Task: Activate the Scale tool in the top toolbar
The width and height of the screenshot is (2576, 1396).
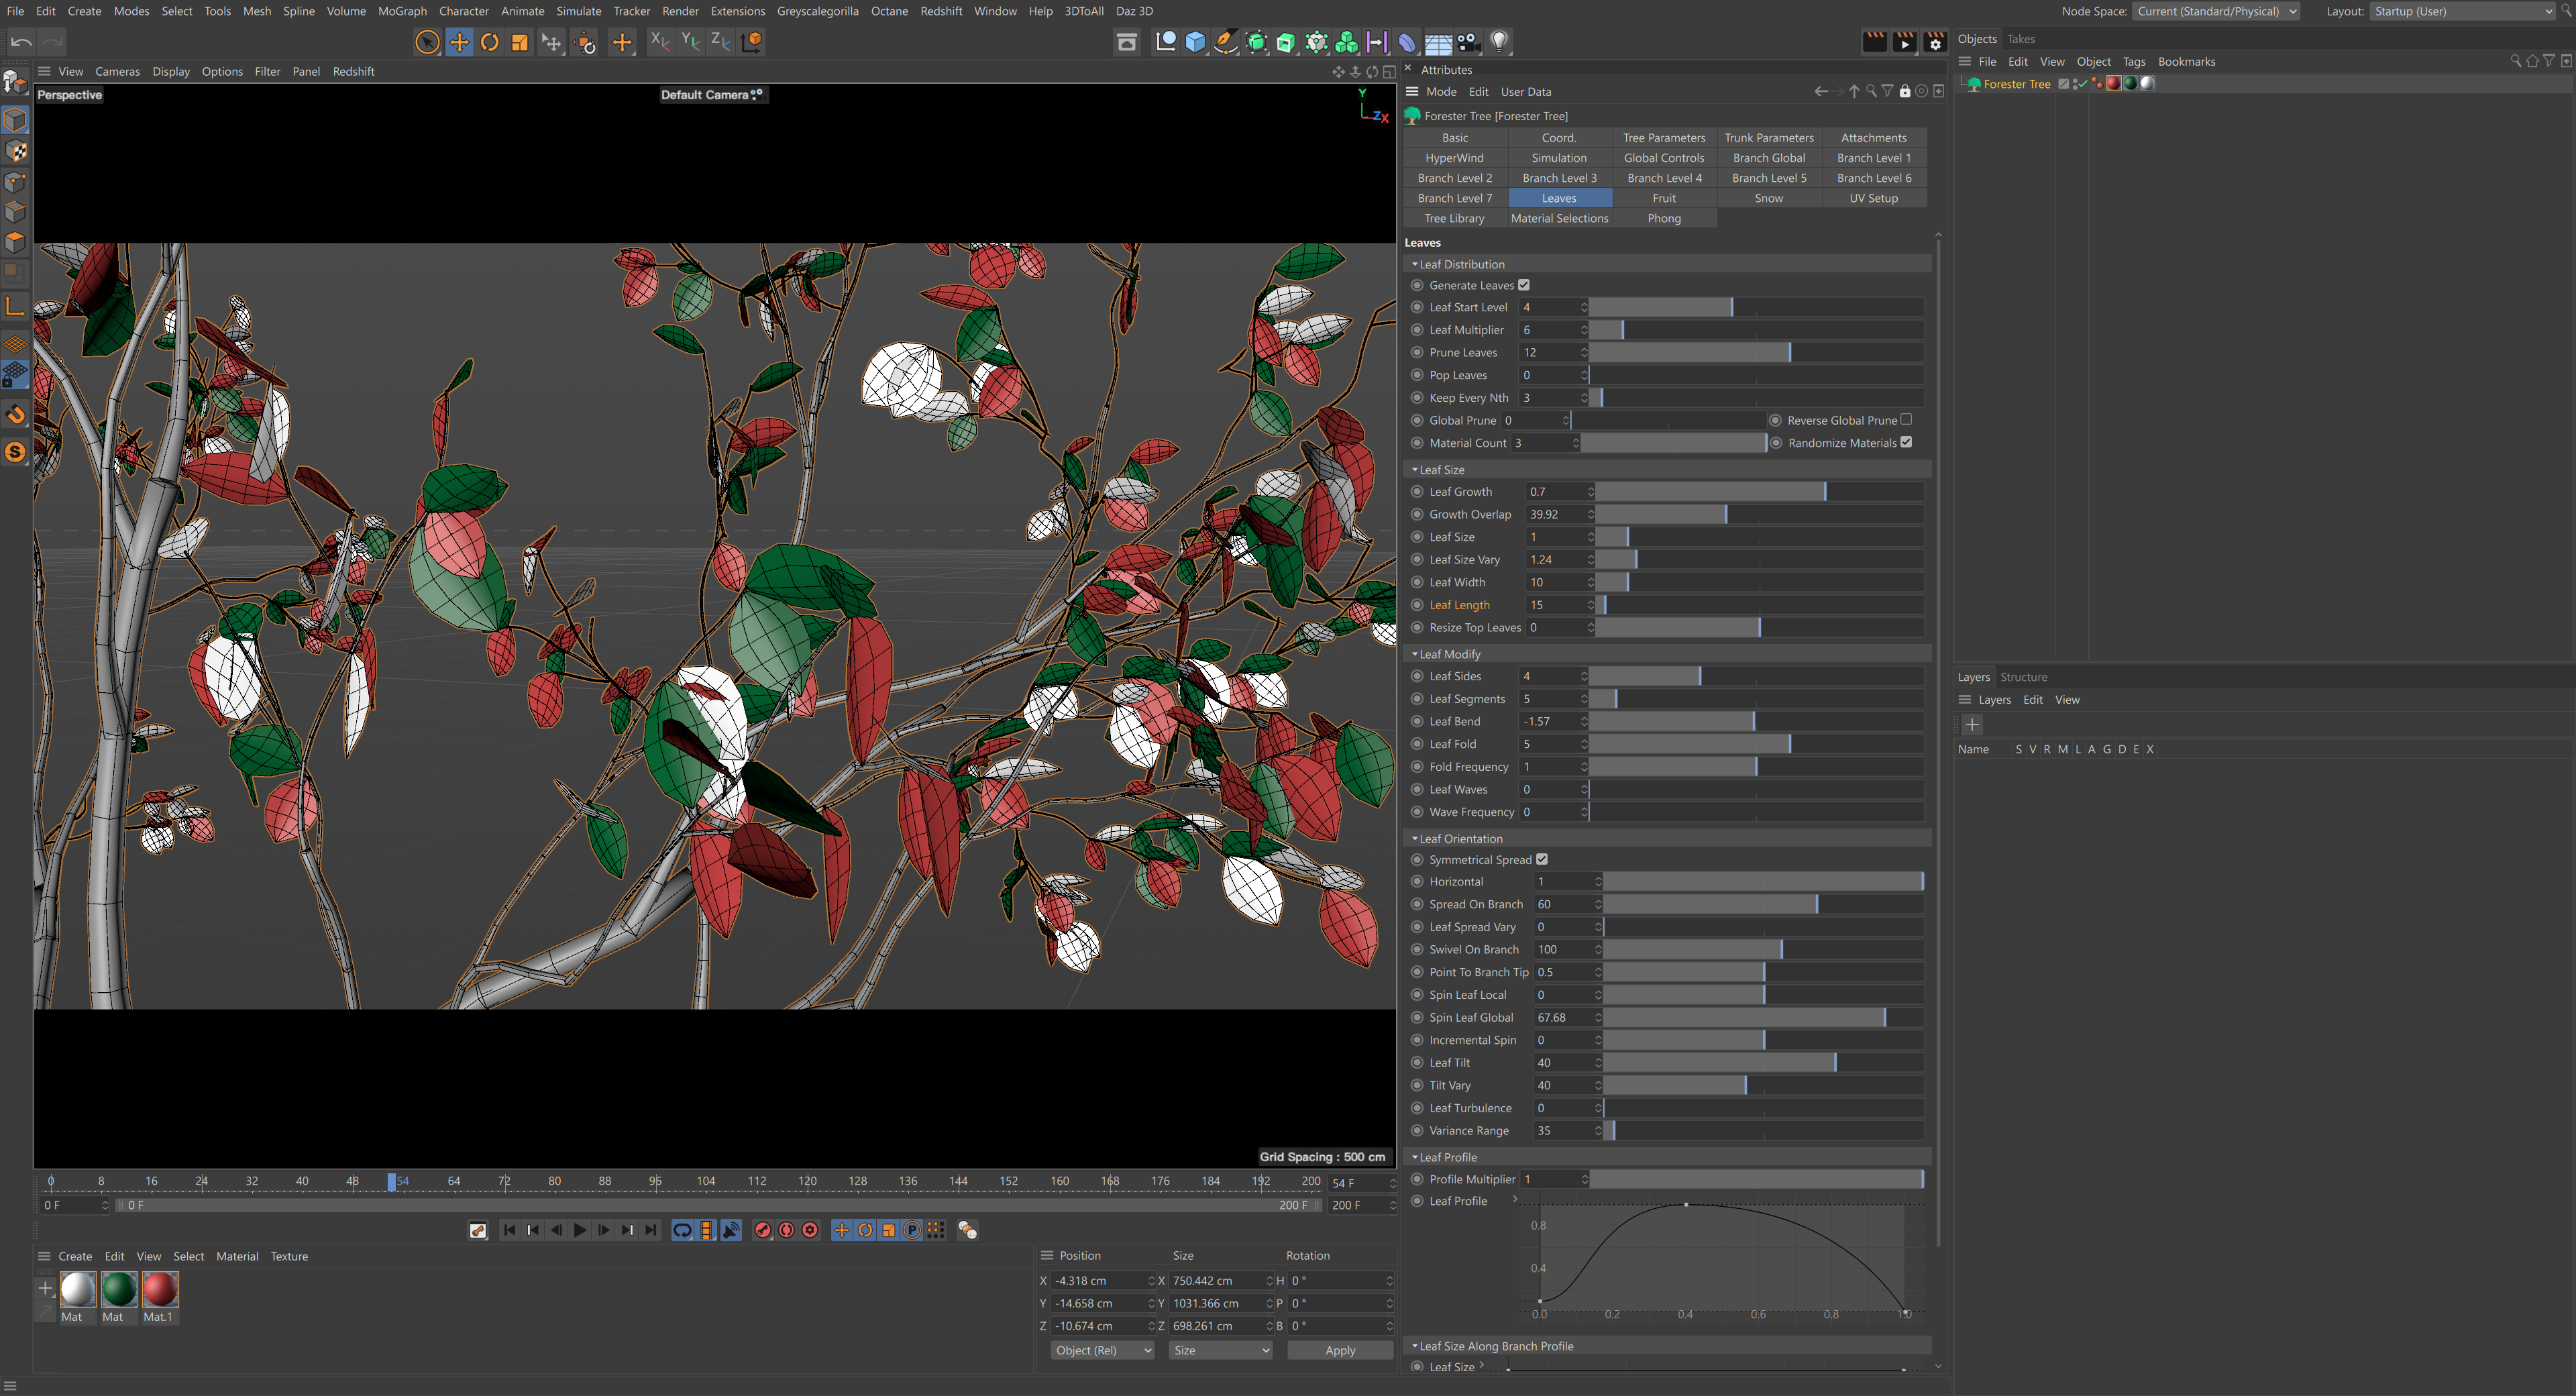Action: 520,42
